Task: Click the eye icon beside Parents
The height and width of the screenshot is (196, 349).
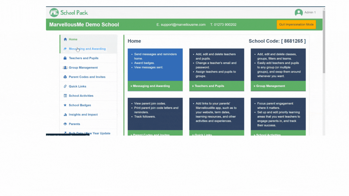Action: 65,124
